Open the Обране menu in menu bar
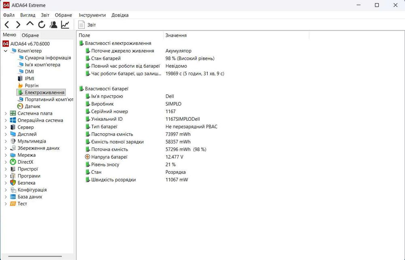The width and height of the screenshot is (405, 260). tap(63, 15)
